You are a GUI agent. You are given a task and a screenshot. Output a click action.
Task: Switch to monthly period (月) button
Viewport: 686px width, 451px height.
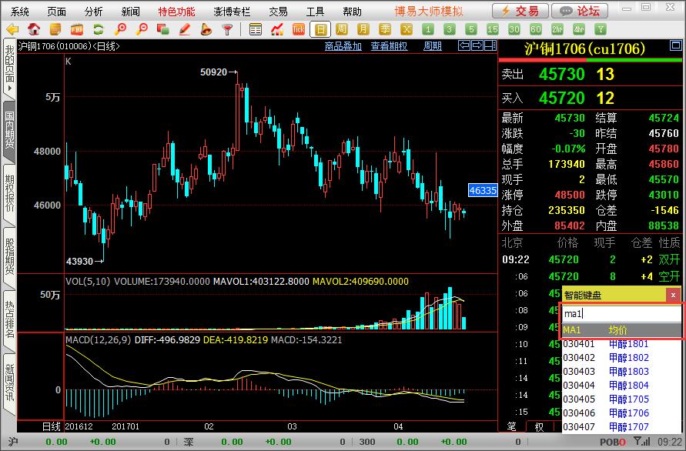[363, 29]
